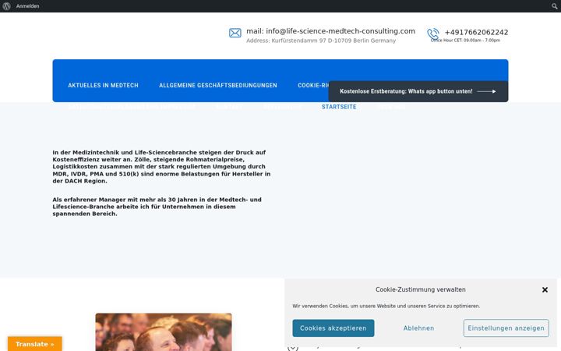The height and width of the screenshot is (351, 561).
Task: Click arrow on Kostenlose Erstberatung banner
Action: pos(486,91)
